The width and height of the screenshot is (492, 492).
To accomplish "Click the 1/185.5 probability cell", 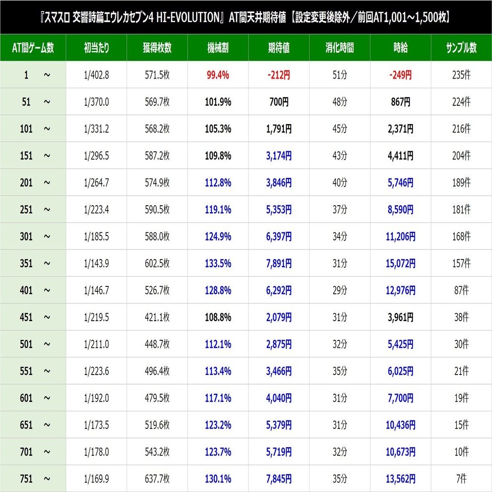I will 96,236.
